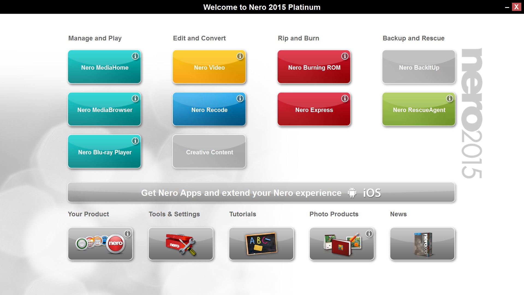This screenshot has width=524, height=295.
Task: Close the Nero 2015 Platinum window
Action: (516, 7)
